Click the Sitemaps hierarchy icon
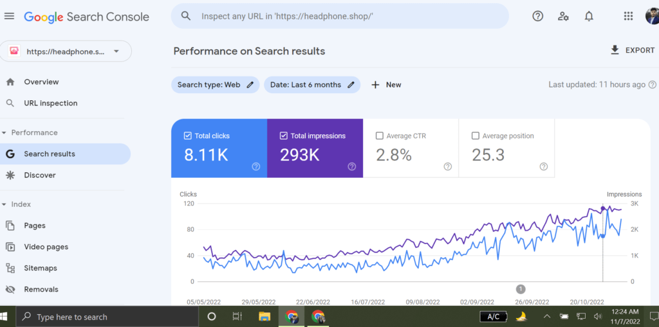Screen dimensions: 659x327 10,269
